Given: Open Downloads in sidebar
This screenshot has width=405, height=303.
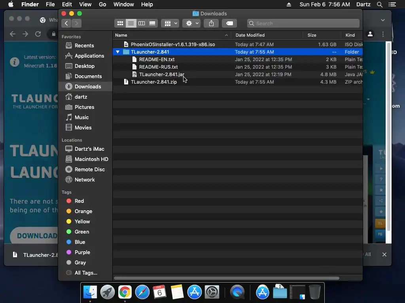Looking at the screenshot, I should 85,86.
